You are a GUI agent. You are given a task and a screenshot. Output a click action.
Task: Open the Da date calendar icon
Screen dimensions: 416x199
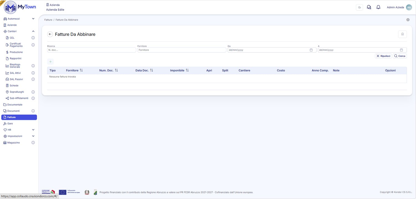tap(311, 50)
